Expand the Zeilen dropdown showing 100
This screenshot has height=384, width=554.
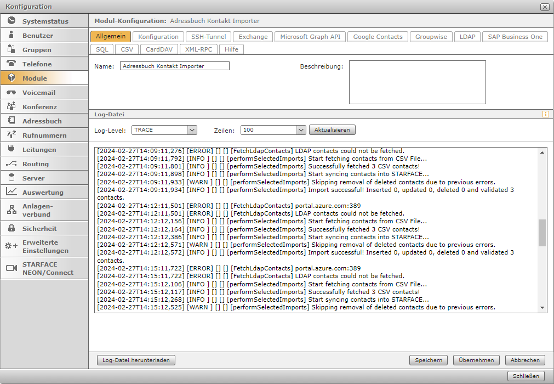point(301,130)
